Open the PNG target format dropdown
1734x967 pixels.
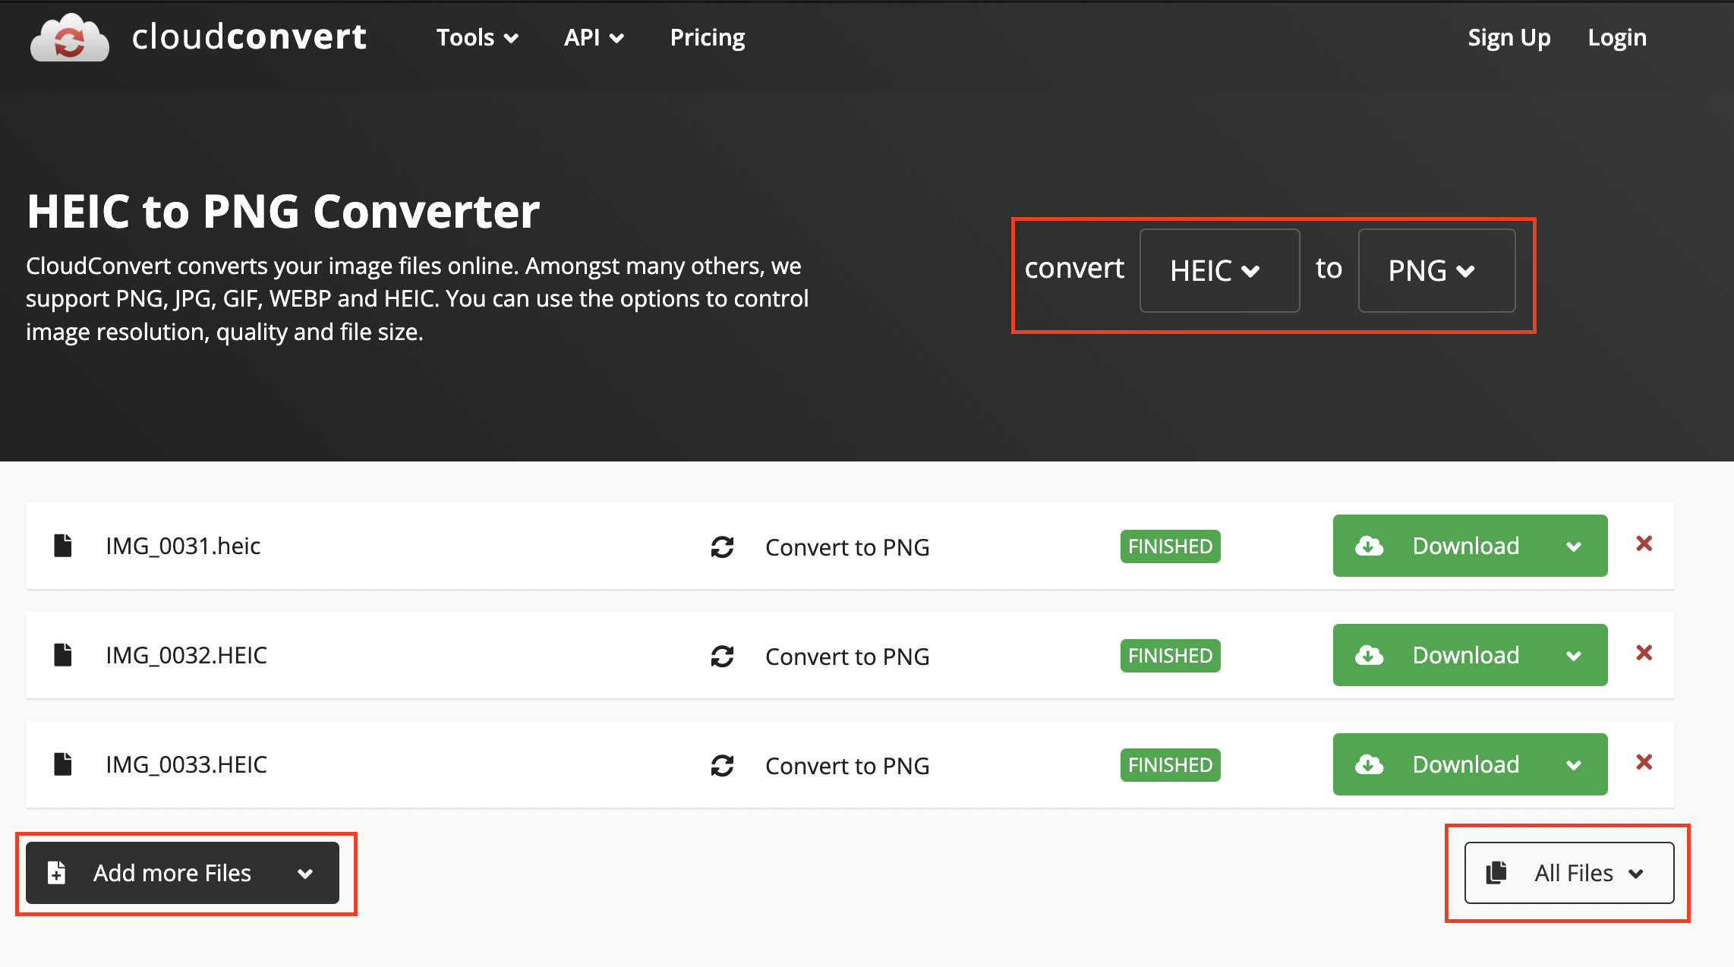1436,270
